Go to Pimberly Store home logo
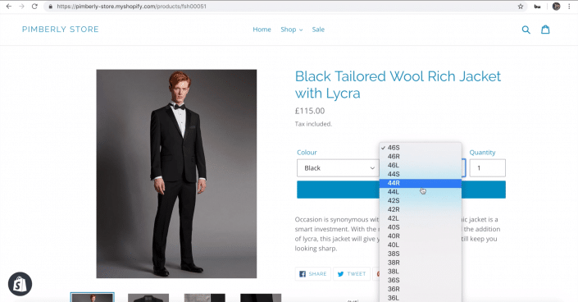Viewport: 578px width, 302px height. 61,30
